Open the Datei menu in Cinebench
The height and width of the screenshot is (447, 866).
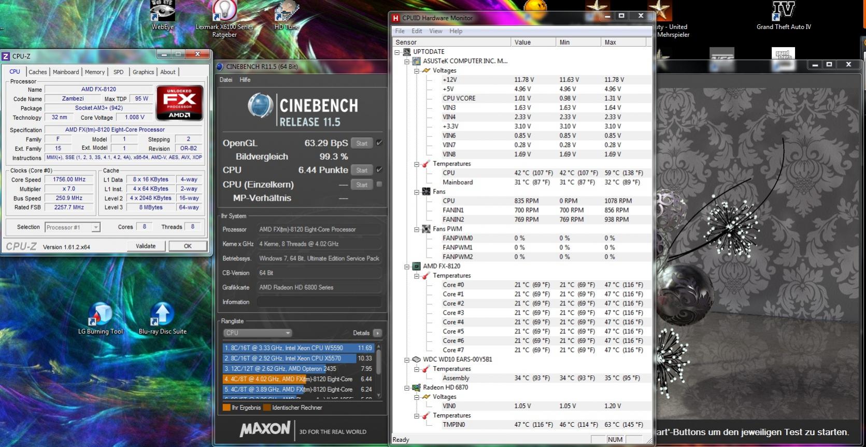click(226, 80)
